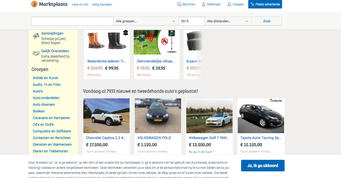The width and height of the screenshot is (341, 178).
Task: Select Audio, Tv en Foto group
Action: pyautogui.click(x=47, y=85)
